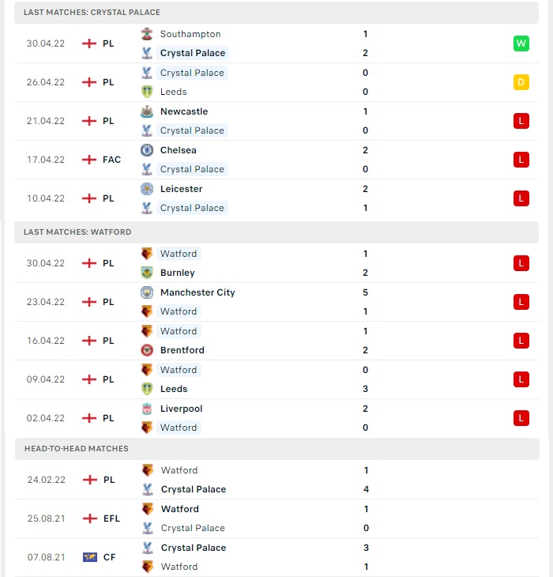The height and width of the screenshot is (577, 553).
Task: Open the Last Matches: Crystal Palace header
Action: click(x=276, y=13)
